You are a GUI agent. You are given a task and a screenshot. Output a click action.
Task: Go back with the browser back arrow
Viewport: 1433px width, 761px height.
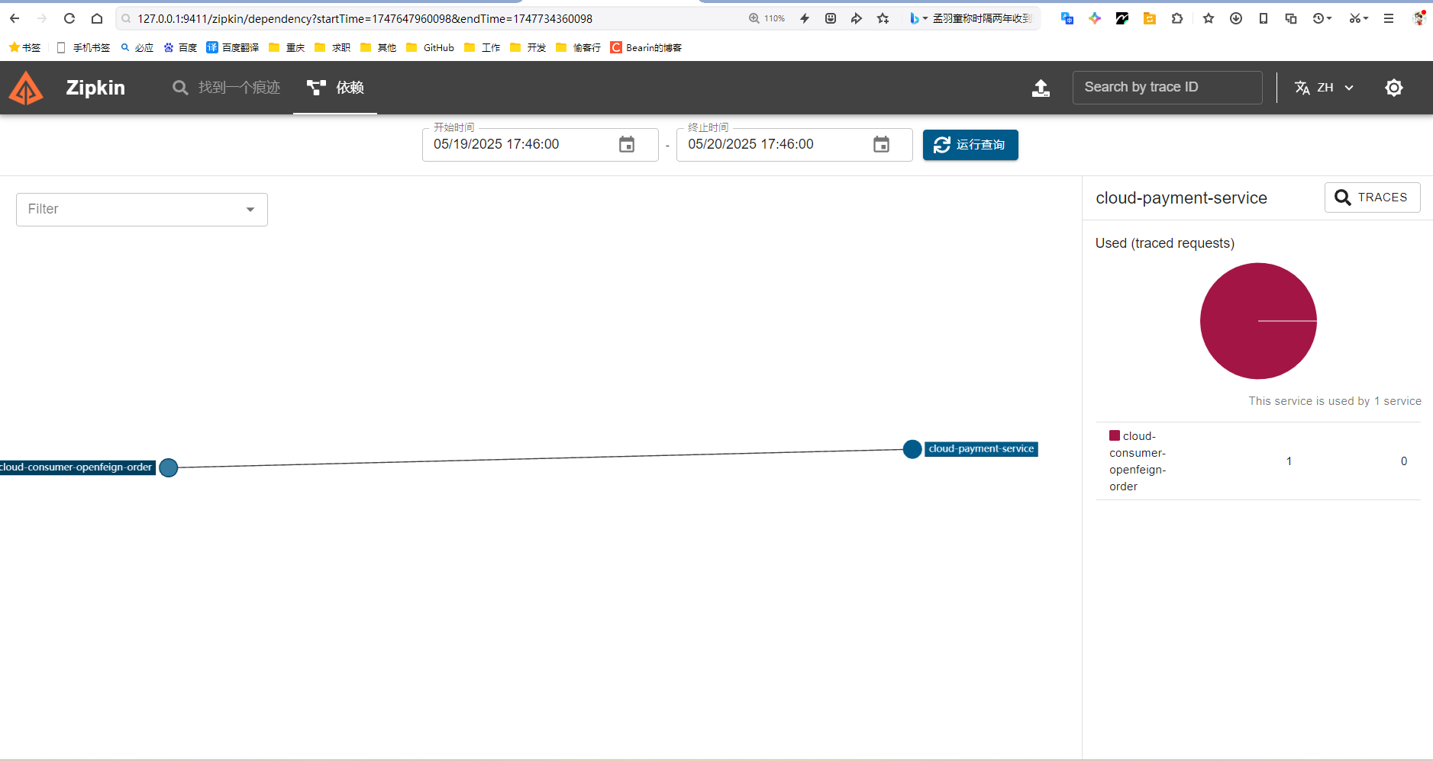click(15, 18)
